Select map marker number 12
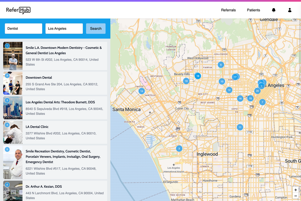This screenshot has height=201, width=301. point(229,90)
